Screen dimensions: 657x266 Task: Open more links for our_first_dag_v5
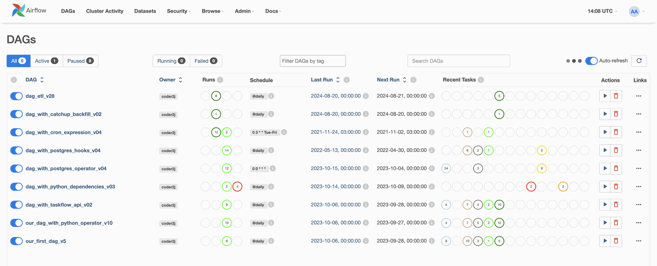[639, 241]
